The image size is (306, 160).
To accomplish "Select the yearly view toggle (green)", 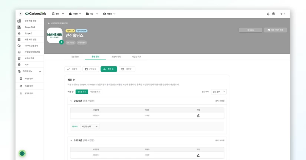I will [x=82, y=92].
